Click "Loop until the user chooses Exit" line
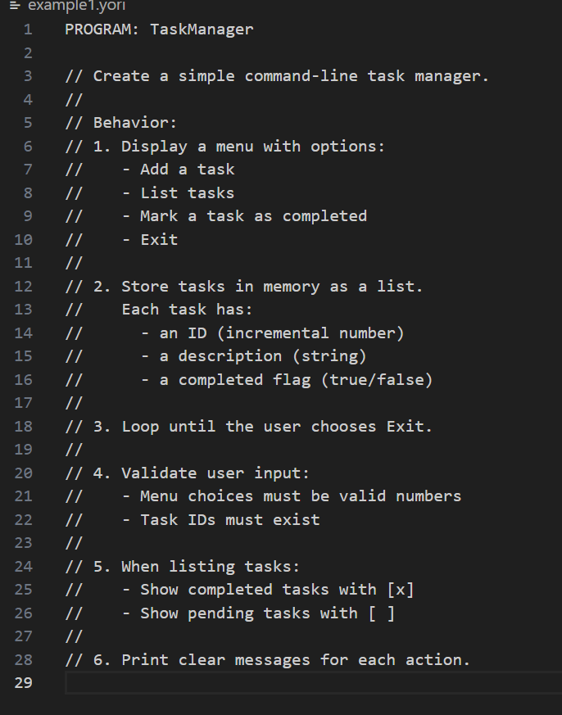This screenshot has height=715, width=562. pos(276,427)
